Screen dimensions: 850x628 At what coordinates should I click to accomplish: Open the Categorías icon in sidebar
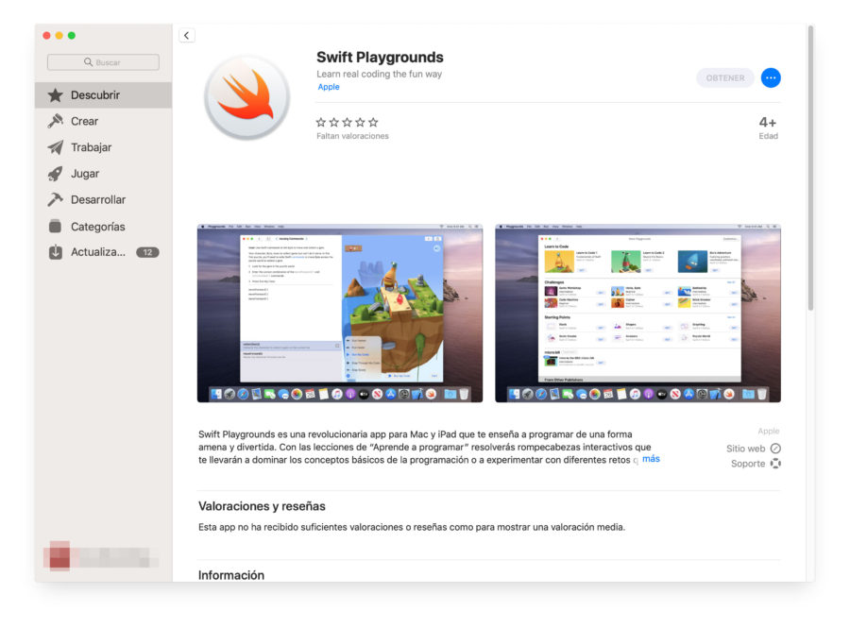(x=54, y=226)
